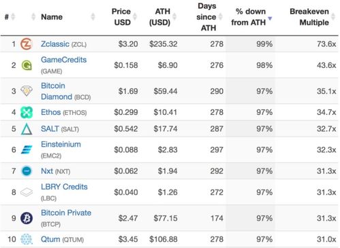Viewport: 340px width, 248px height.
Task: Open the Zclassic (ZCL) link
Action: click(63, 44)
